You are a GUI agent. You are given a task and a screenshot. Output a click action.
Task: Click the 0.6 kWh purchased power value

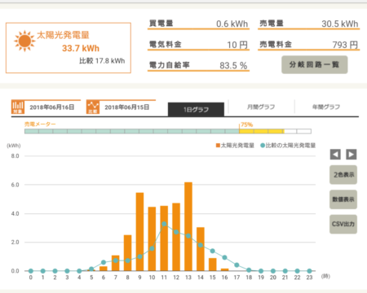coord(232,24)
